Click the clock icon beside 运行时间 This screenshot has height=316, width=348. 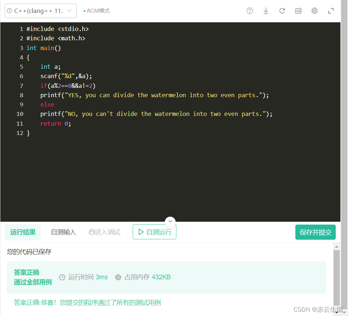62,277
